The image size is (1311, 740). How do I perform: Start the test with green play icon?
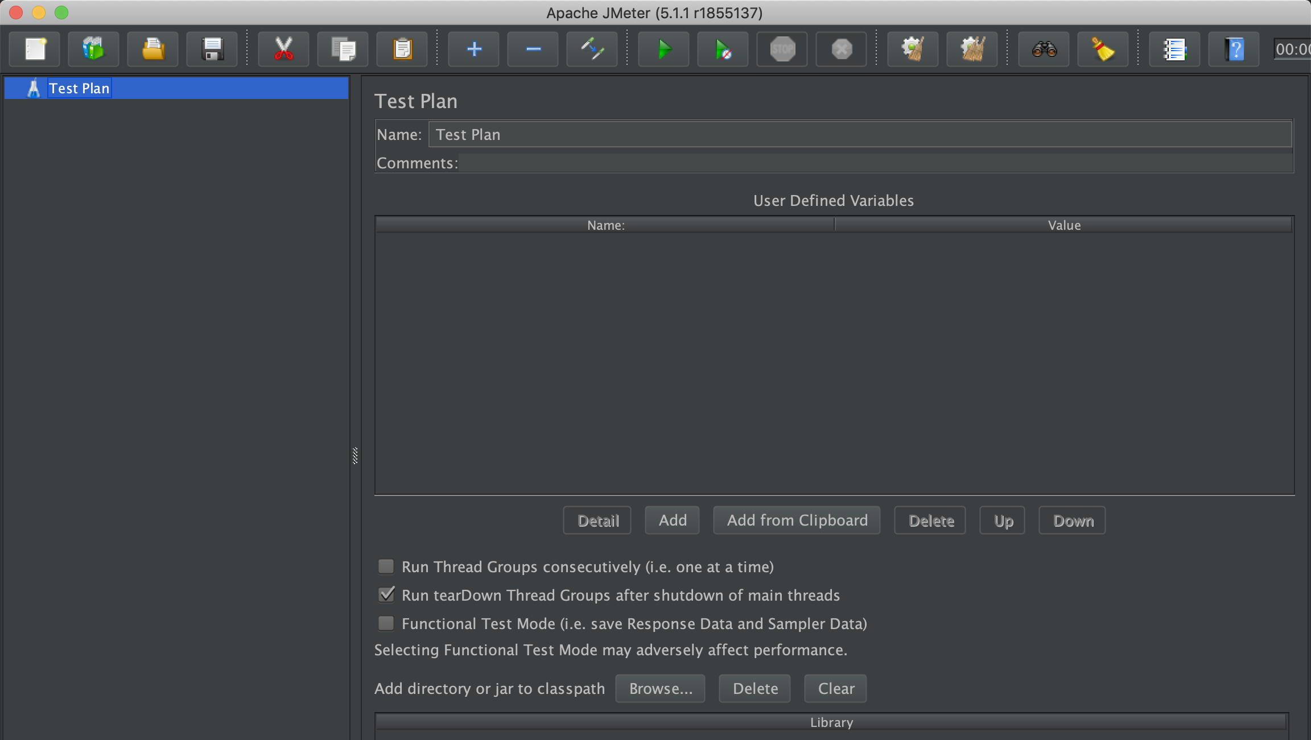(x=663, y=49)
